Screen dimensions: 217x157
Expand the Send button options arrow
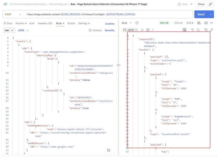(211, 14)
